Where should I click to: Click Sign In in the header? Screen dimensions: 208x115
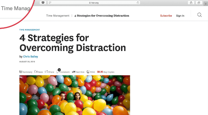click(180, 16)
